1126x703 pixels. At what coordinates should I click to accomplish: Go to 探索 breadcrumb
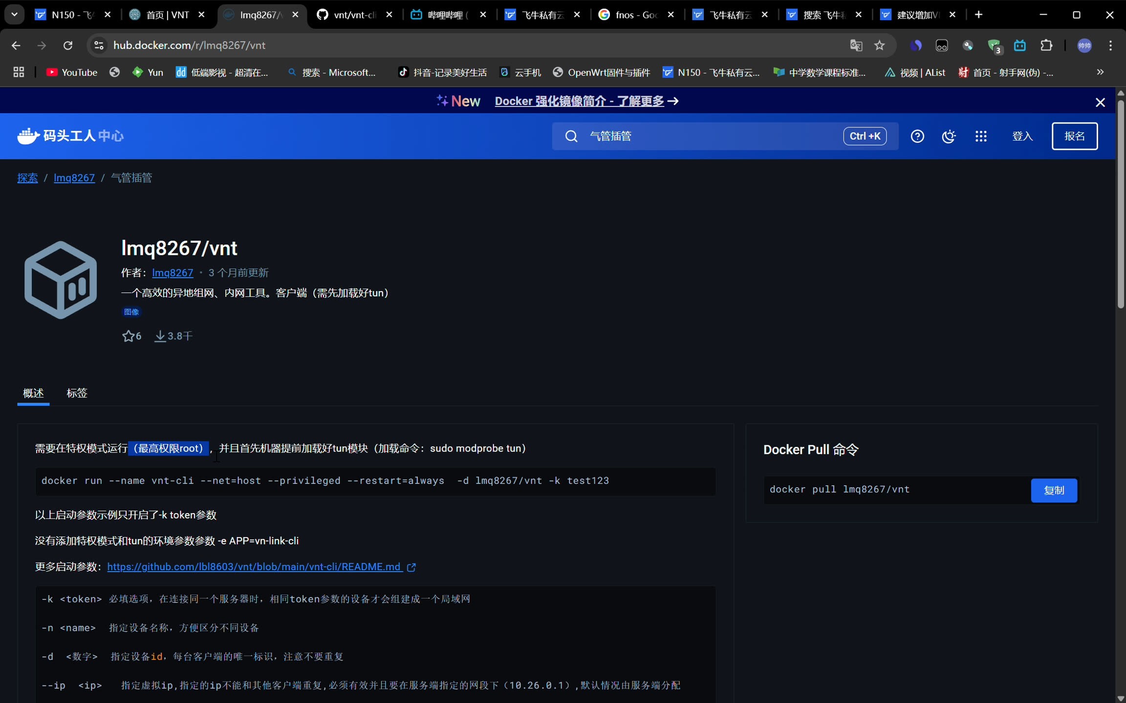(x=28, y=178)
